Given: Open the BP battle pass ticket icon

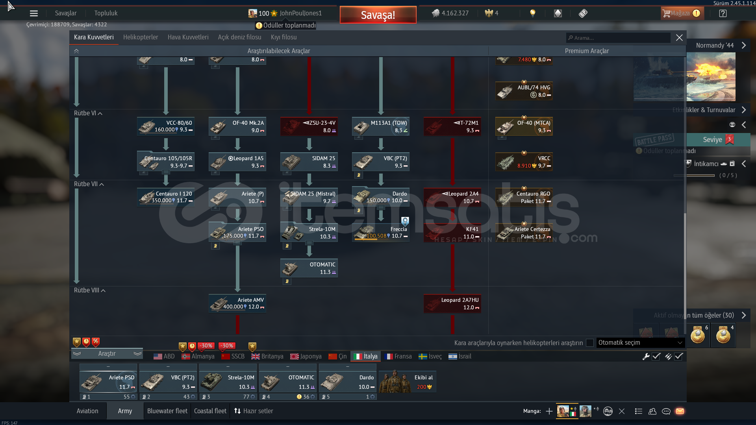Looking at the screenshot, I should tap(583, 13).
